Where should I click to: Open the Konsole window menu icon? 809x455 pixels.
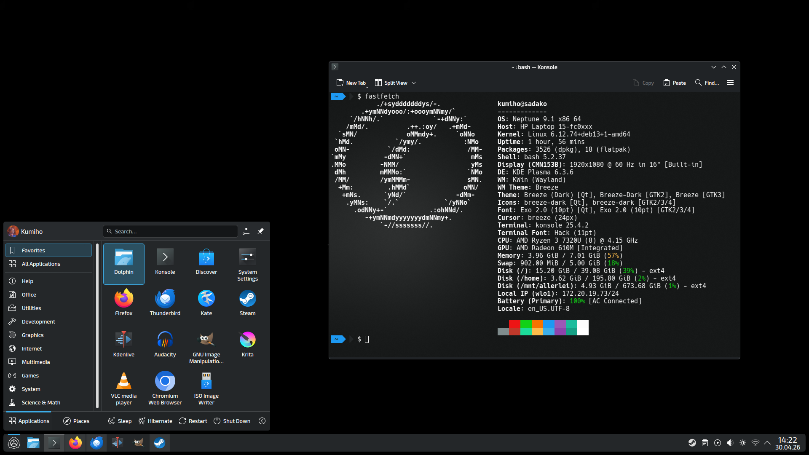point(335,67)
